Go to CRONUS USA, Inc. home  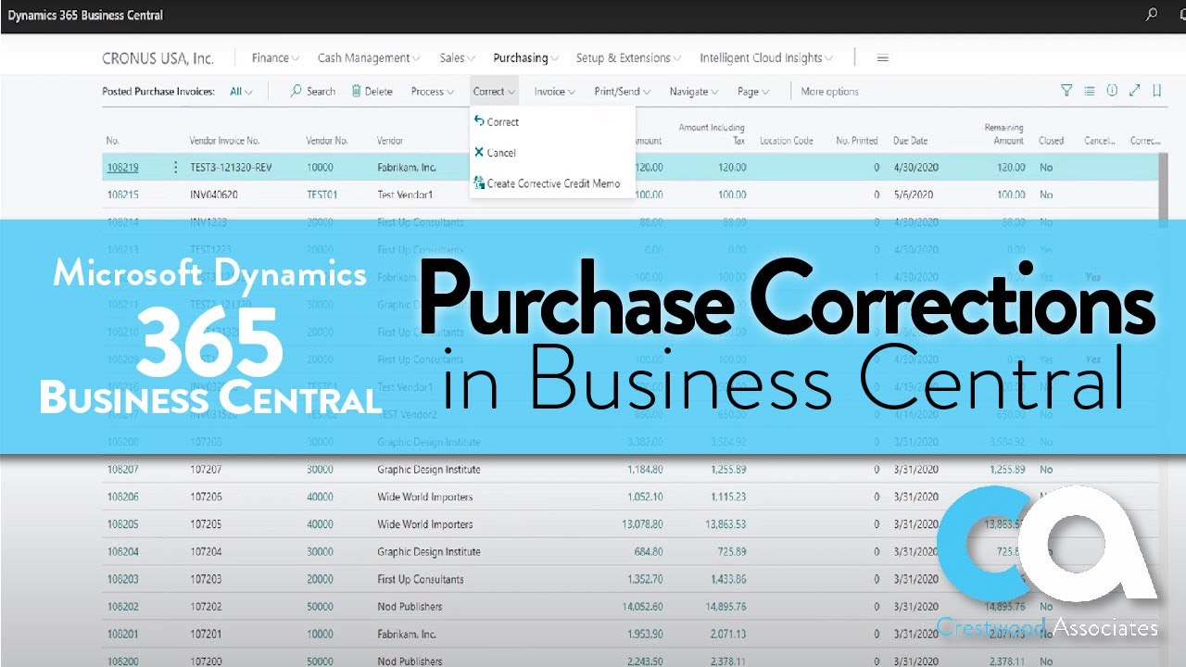point(158,57)
